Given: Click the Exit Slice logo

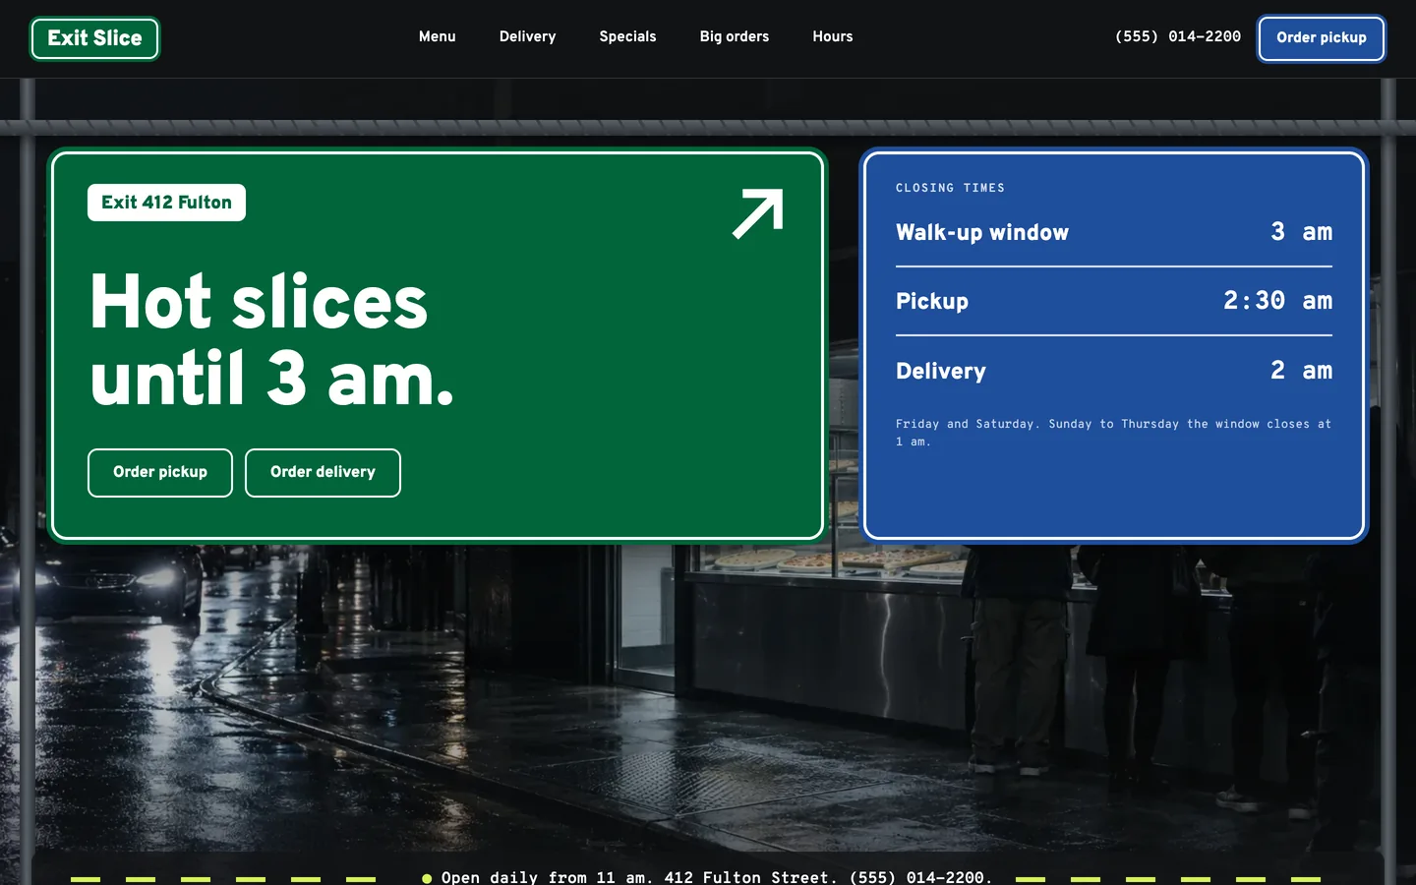Looking at the screenshot, I should pos(94,38).
